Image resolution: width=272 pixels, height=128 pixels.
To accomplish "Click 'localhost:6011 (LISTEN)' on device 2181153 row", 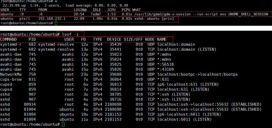I will click(x=184, y=119).
